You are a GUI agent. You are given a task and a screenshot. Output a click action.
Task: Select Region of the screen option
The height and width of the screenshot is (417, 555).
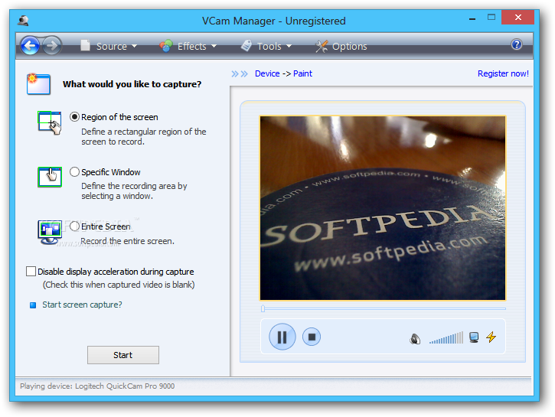(74, 117)
